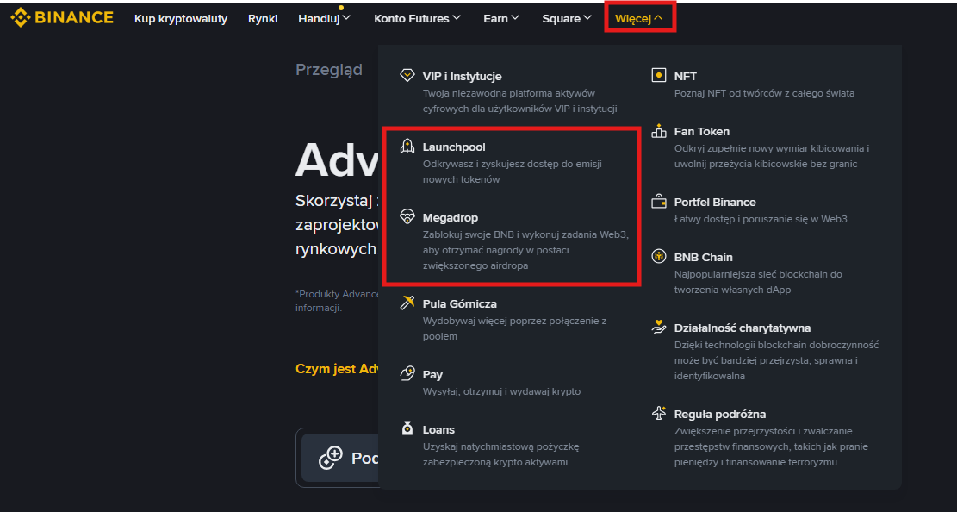This screenshot has width=957, height=512.
Task: Click the BNB Chain icon
Action: click(x=659, y=257)
